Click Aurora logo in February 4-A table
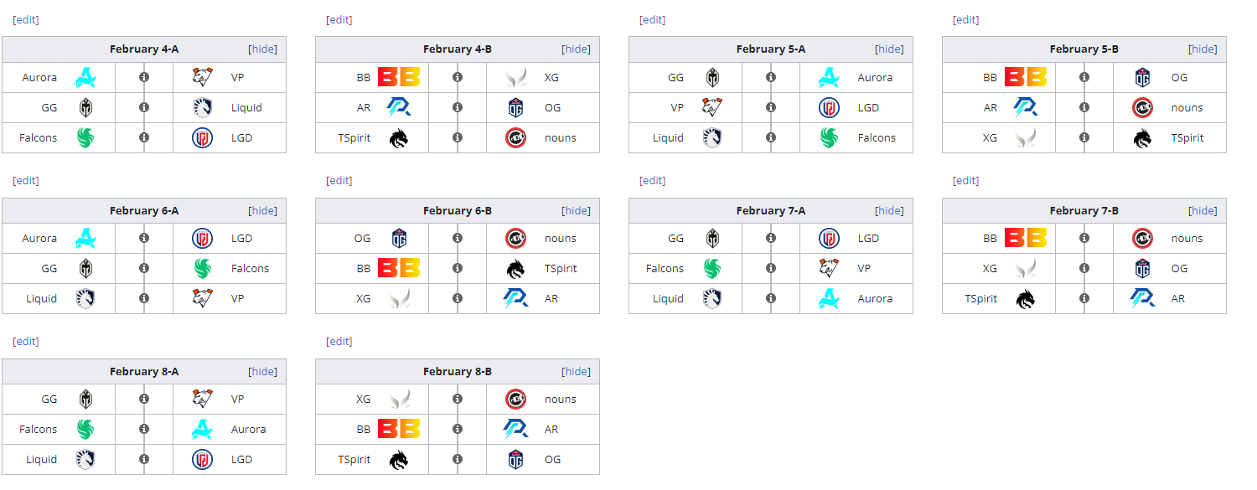 pos(85,78)
